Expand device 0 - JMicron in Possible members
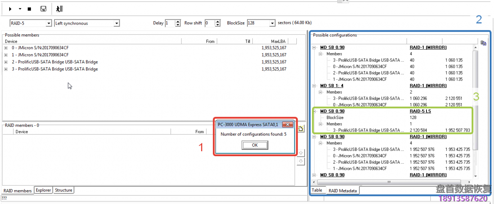Viewport: 494px width, 204px height. click(6, 48)
